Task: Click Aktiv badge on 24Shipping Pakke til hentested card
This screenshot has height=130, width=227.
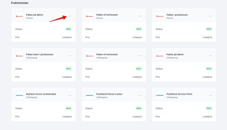Action: (139, 68)
